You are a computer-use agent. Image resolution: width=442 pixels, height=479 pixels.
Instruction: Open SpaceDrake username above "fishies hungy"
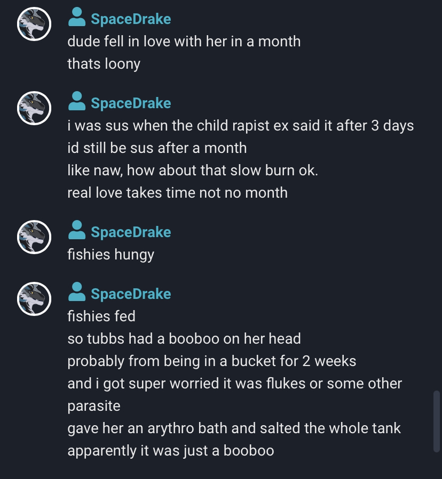(131, 232)
